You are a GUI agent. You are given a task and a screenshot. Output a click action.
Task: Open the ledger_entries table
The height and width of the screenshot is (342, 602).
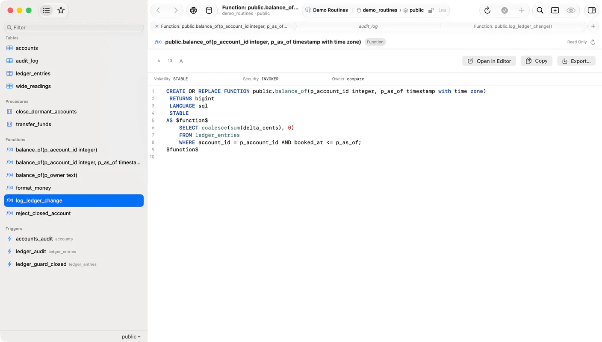(74, 73)
